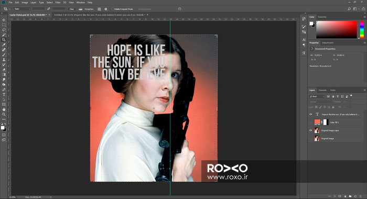This screenshot has width=367, height=199.
Task: Open the Layers panel options menu
Action: pyautogui.click(x=364, y=90)
